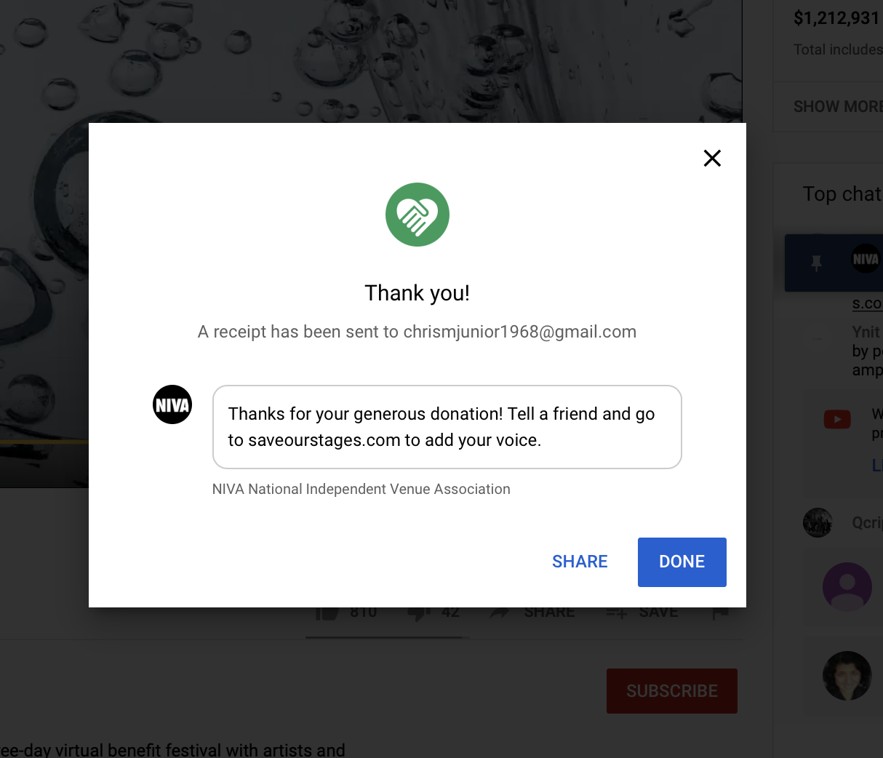The image size is (883, 758).
Task: Dislike the video with the thumbs-down icon
Action: coord(419,613)
